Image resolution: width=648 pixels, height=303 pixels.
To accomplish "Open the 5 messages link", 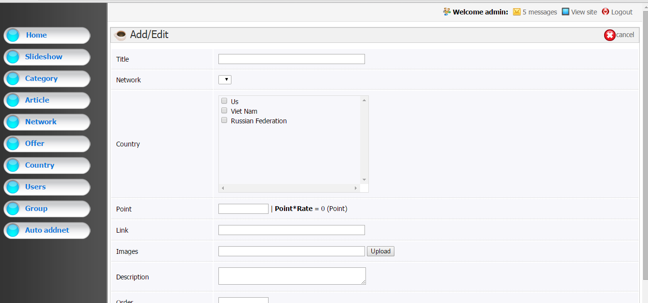I will pos(540,12).
